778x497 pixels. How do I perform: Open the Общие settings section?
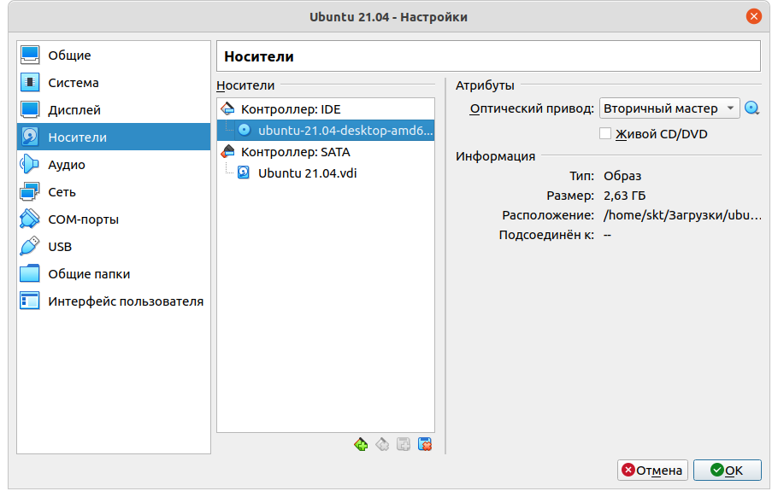113,55
